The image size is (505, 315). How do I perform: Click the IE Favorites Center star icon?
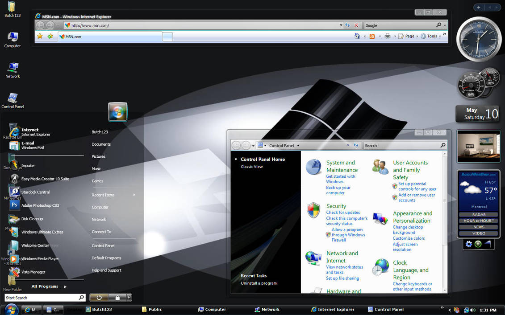pos(40,36)
